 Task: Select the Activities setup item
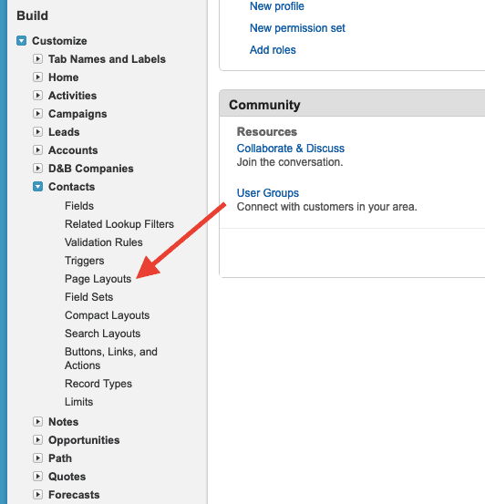pos(73,96)
